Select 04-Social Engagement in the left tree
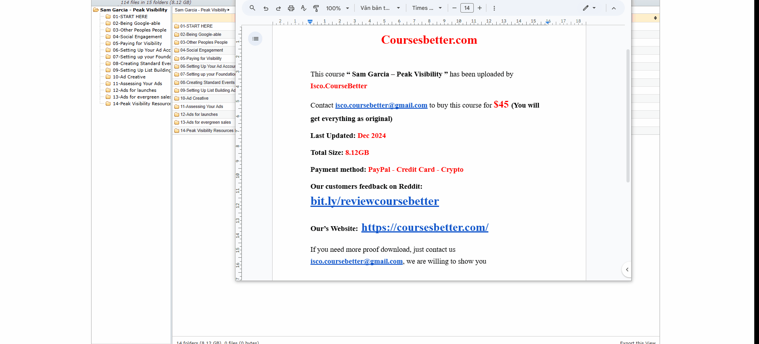 137,37
